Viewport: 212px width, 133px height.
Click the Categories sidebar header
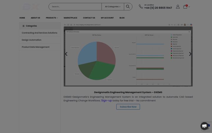40,26
